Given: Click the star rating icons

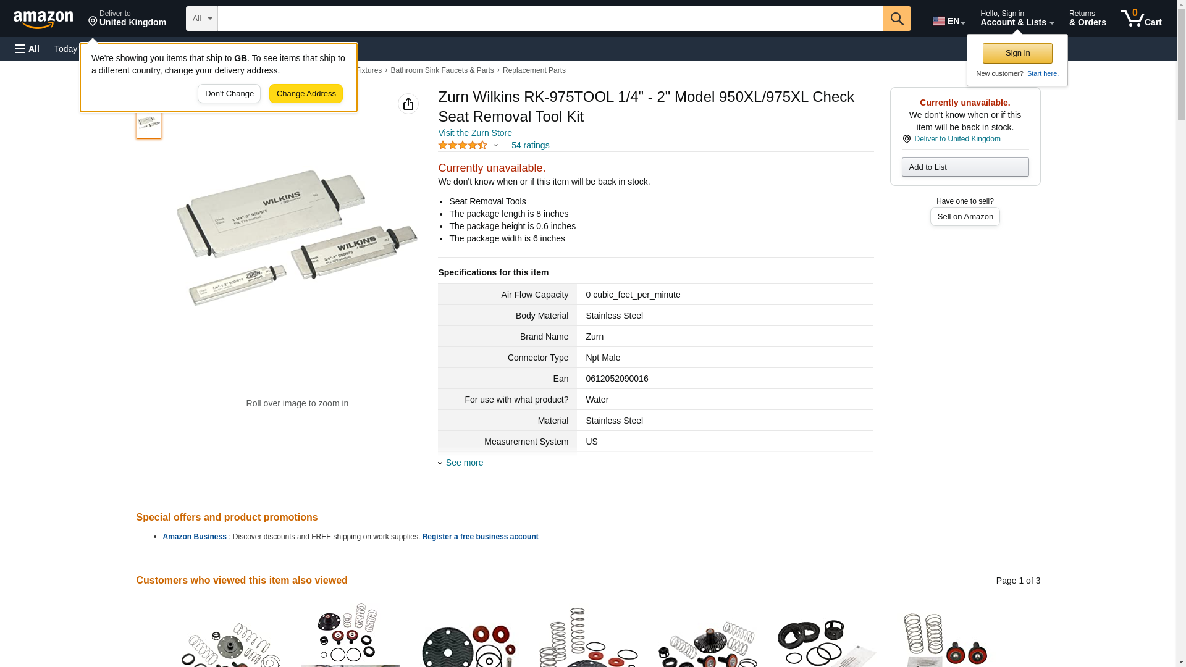Looking at the screenshot, I should [x=463, y=145].
